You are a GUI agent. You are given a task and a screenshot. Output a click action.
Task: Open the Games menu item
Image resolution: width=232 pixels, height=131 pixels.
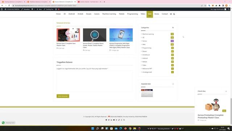97,14
